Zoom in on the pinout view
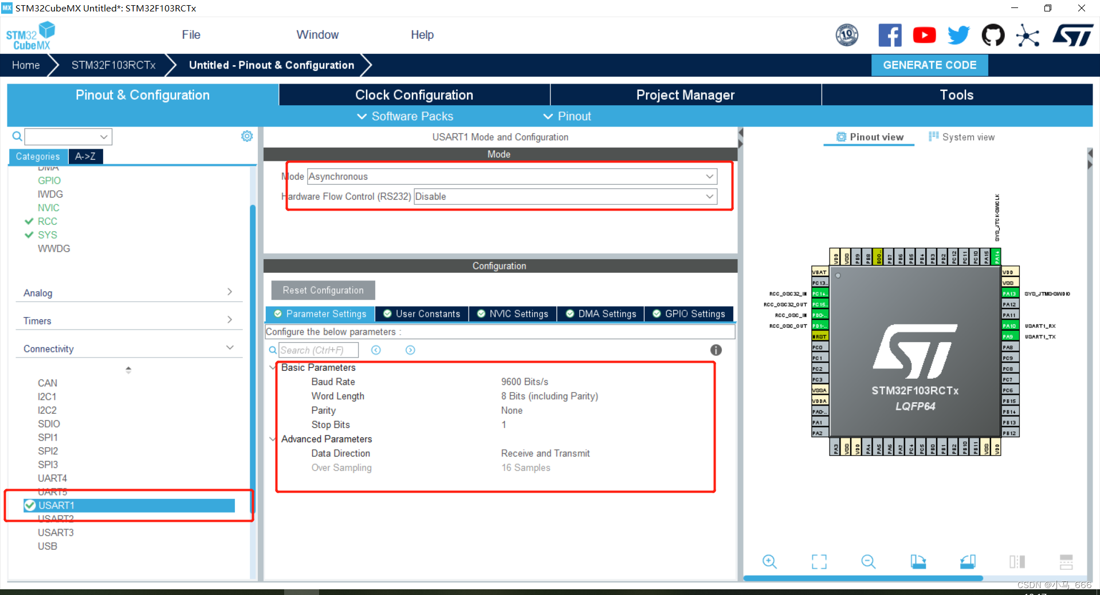1100x595 pixels. click(769, 562)
